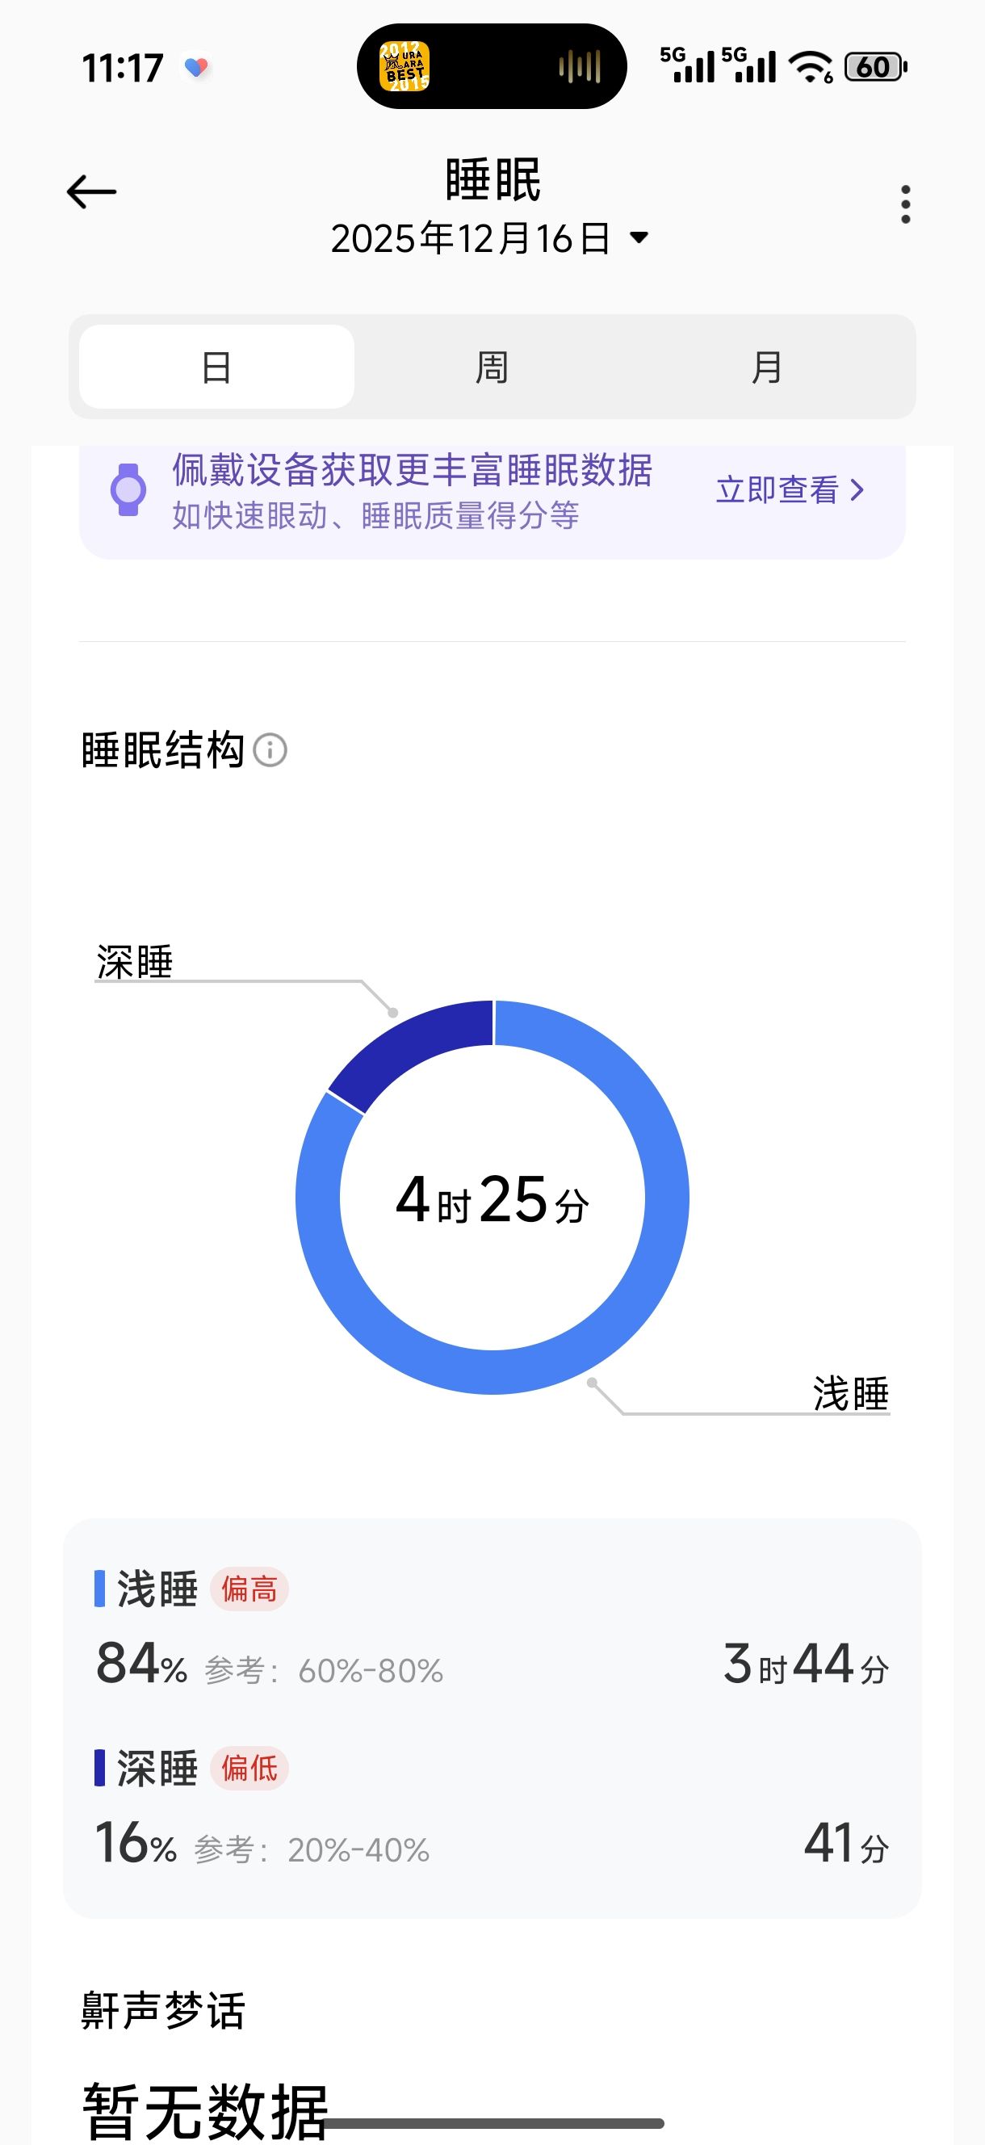
Task: Tap the 偏高 light sleep status badge
Action: click(249, 1589)
